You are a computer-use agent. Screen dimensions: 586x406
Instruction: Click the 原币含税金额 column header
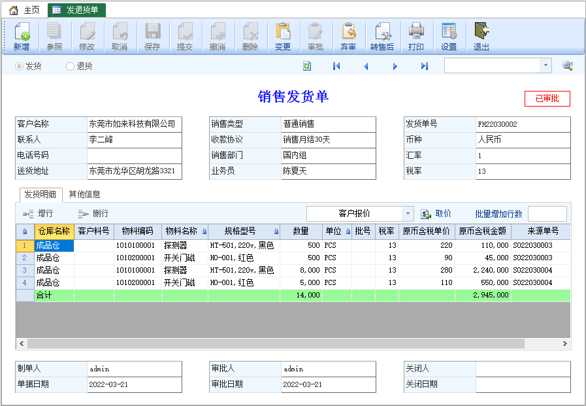coord(483,231)
